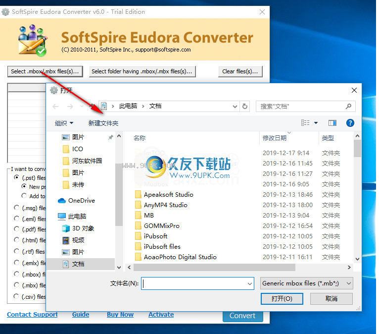Open the help question mark icon

click(350, 123)
